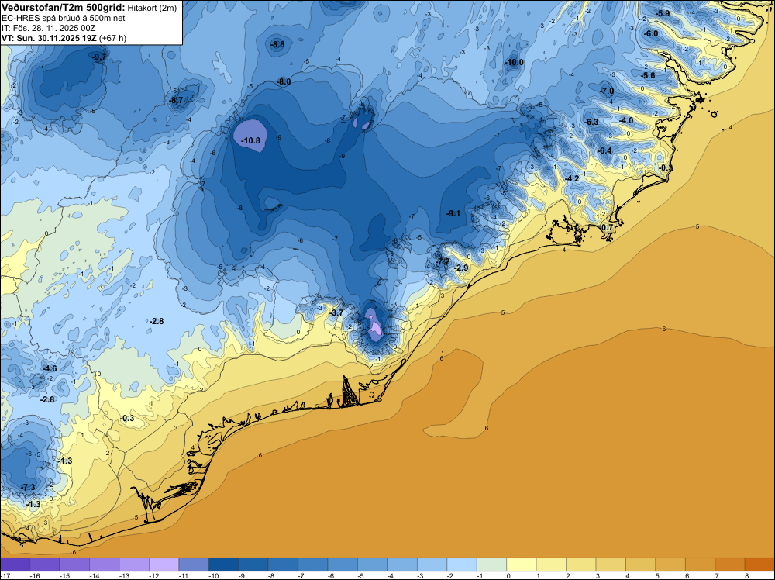
Task: Select the 7 legend scale number
Action: click(x=717, y=575)
